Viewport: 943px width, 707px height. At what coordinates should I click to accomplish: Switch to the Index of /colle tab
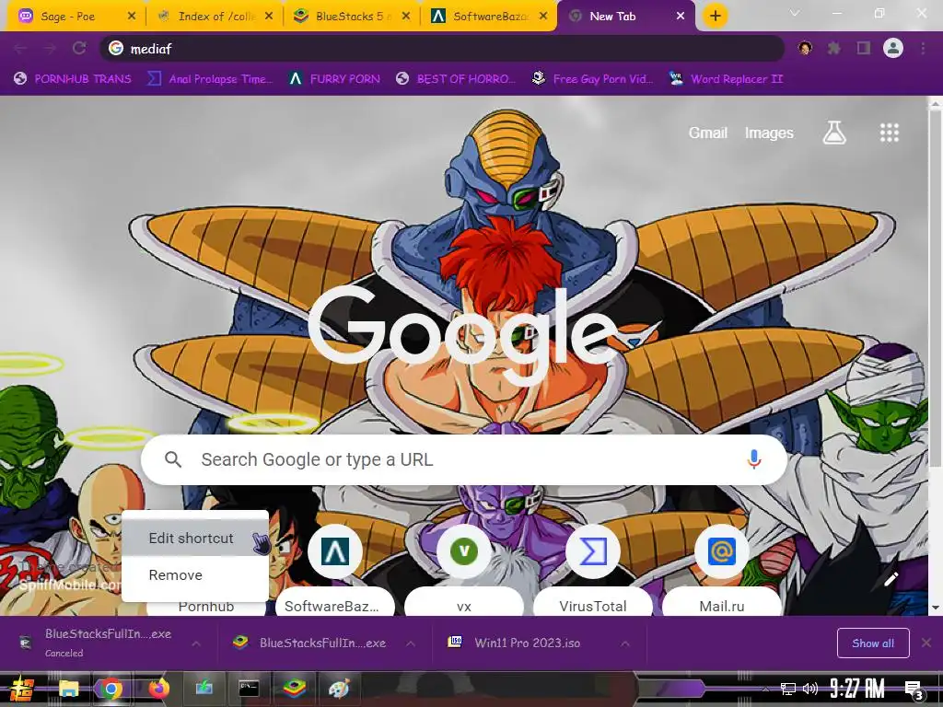(217, 17)
